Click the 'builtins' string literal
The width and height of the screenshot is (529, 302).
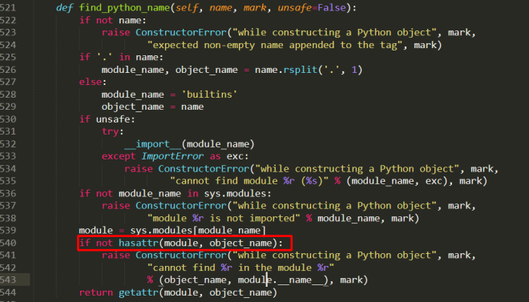coord(209,95)
